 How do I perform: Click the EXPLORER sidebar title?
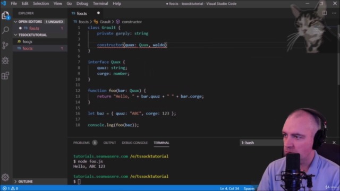(x=26, y=13)
